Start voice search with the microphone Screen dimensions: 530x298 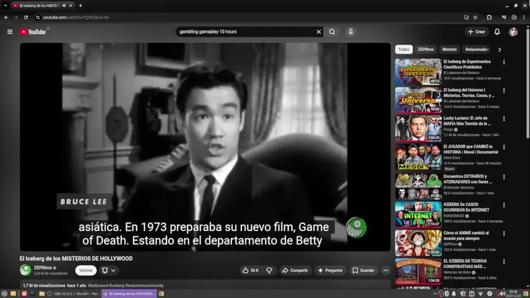pyautogui.click(x=351, y=32)
